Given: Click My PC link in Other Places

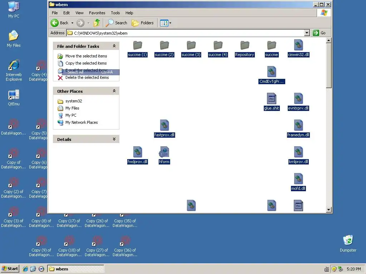Looking at the screenshot, I should click(x=71, y=115).
